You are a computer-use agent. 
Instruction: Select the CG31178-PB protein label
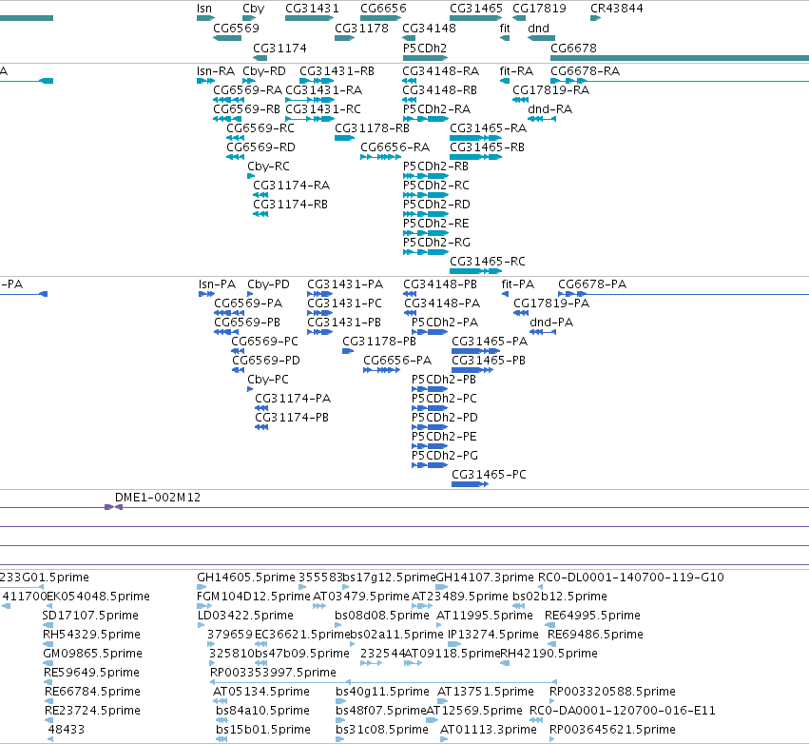(379, 342)
